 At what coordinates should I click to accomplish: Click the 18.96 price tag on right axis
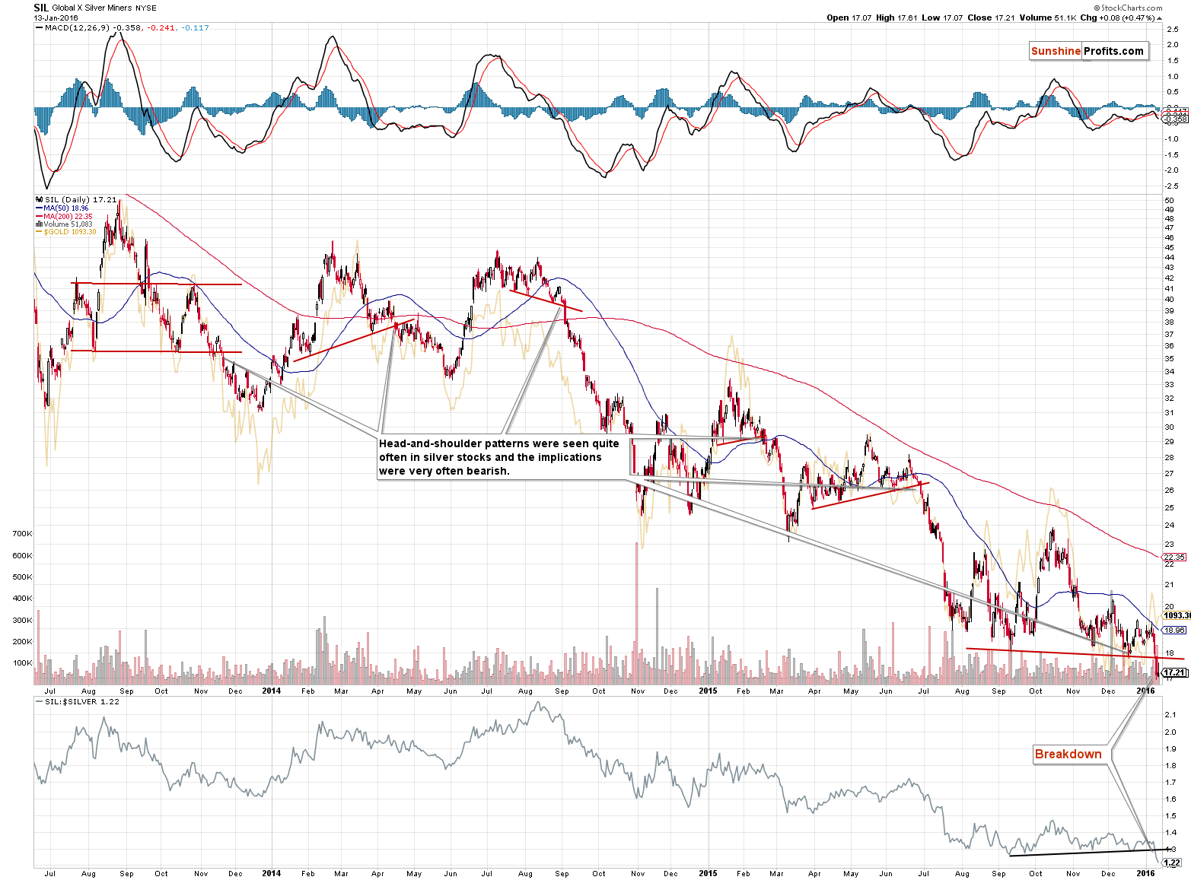point(1174,630)
